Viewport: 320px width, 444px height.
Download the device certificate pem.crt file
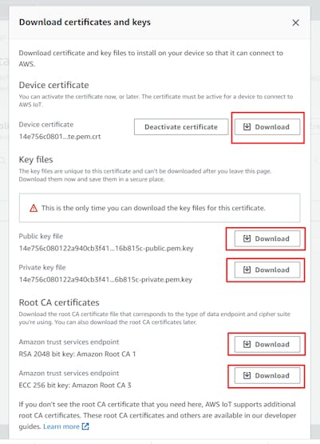pyautogui.click(x=267, y=127)
